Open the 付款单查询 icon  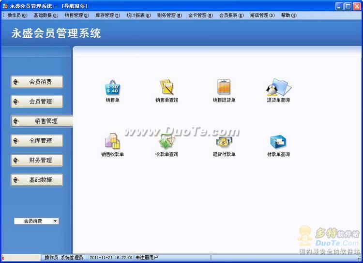278,142
